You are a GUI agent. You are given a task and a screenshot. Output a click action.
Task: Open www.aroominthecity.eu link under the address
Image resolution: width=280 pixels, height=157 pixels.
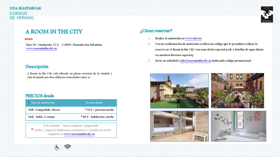tap(42, 48)
